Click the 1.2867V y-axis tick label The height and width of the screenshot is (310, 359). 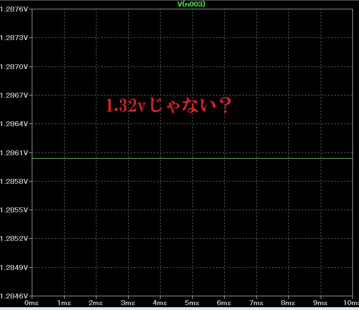14,95
